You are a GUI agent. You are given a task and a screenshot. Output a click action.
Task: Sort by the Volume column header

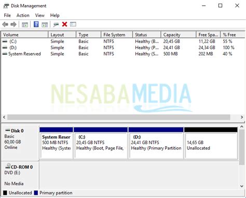tap(24, 35)
